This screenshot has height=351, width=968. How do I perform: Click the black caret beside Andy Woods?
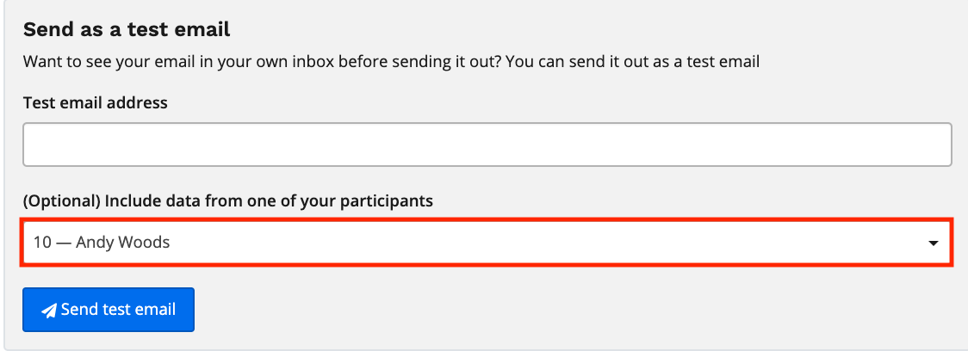933,243
